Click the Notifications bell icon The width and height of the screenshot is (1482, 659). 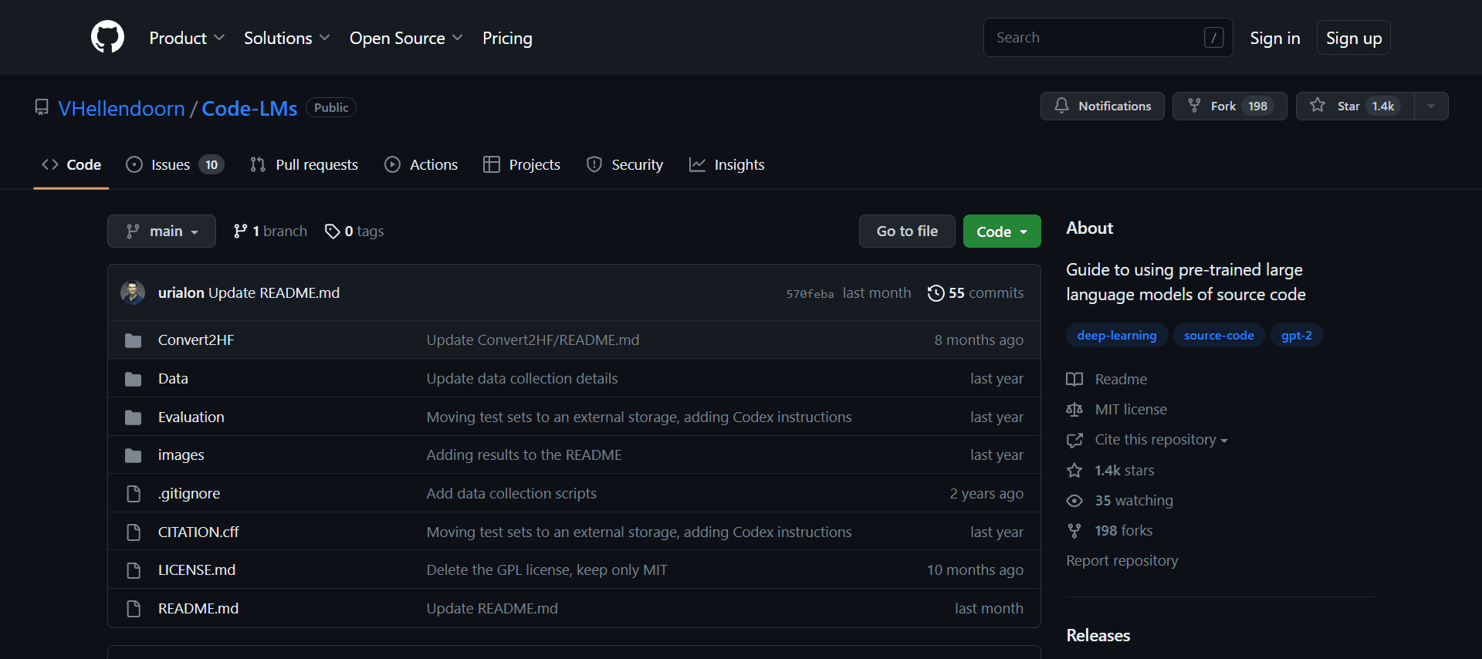click(1062, 106)
